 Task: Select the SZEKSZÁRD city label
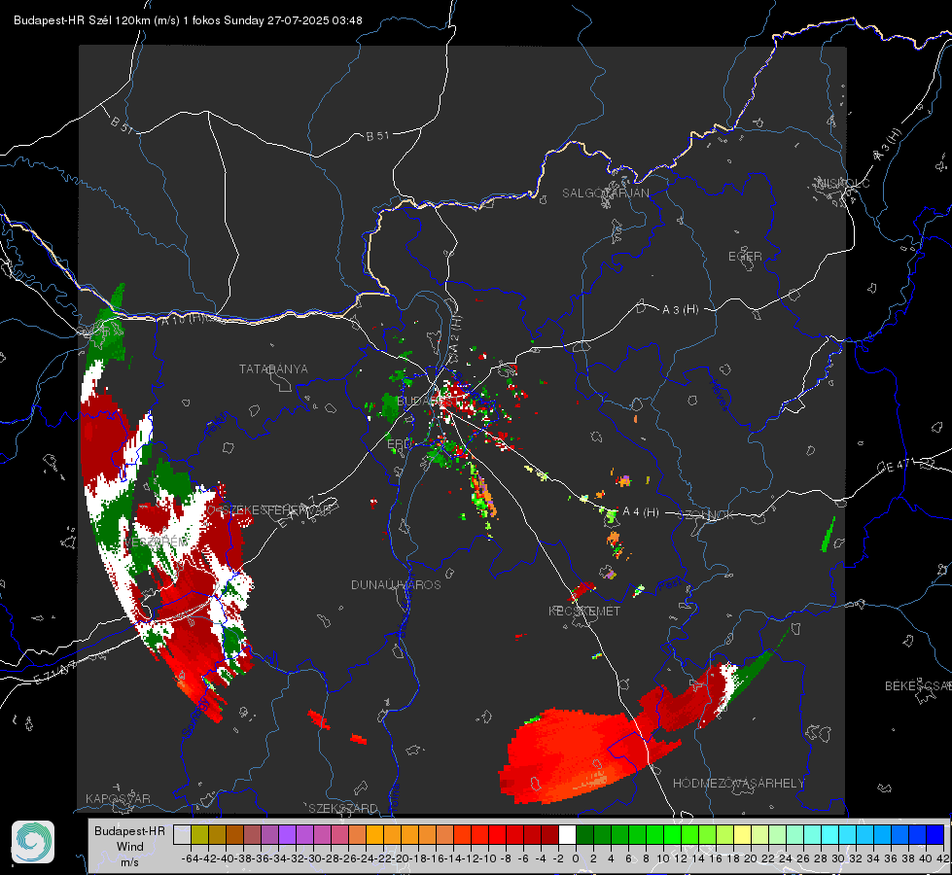coord(343,808)
